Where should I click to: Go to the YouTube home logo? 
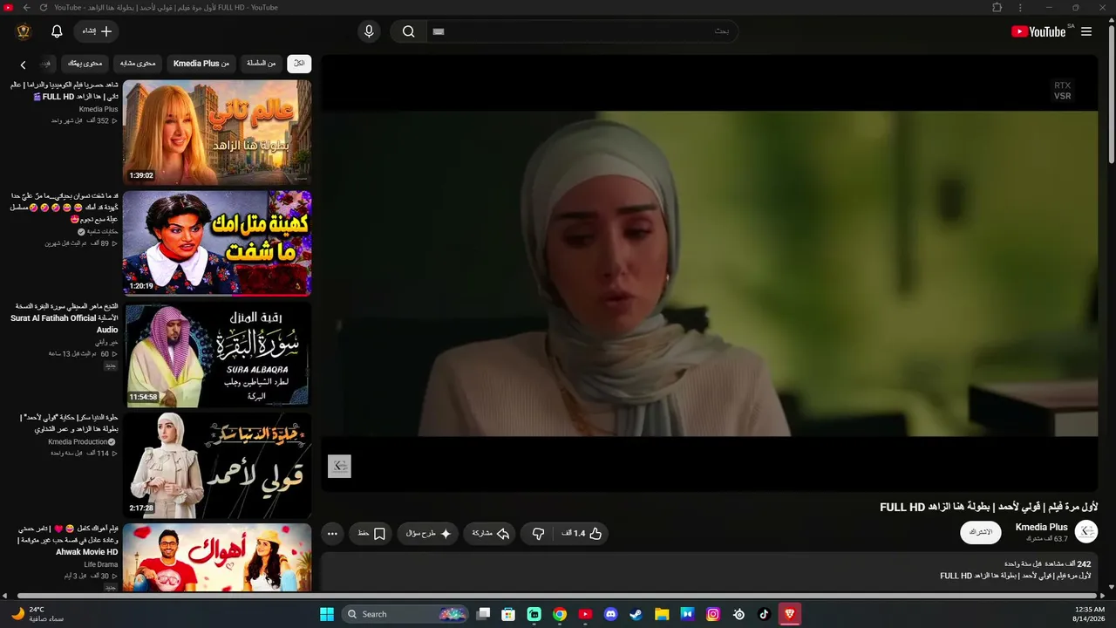(x=1038, y=31)
